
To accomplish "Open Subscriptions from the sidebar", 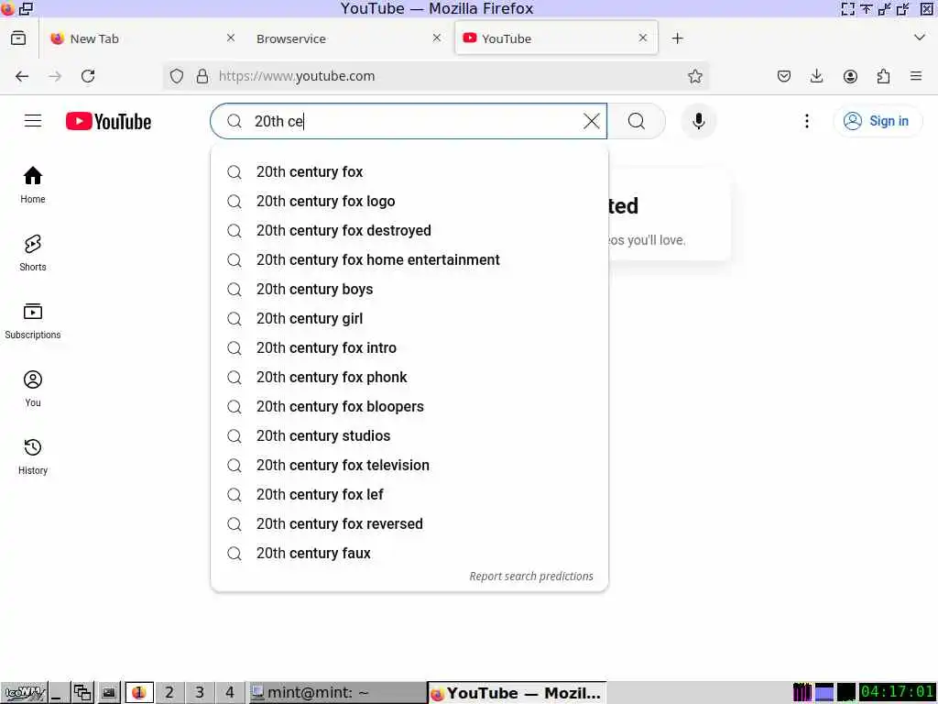I will click(x=33, y=321).
